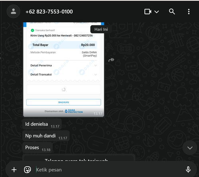The height and width of the screenshot is (177, 199).
Task: Click the missed voice call message
Action: [79, 158]
